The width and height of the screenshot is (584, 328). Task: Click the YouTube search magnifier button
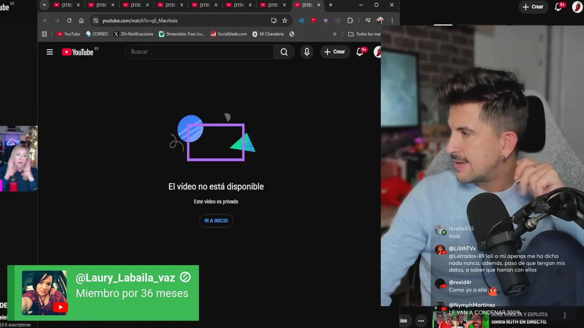click(284, 52)
